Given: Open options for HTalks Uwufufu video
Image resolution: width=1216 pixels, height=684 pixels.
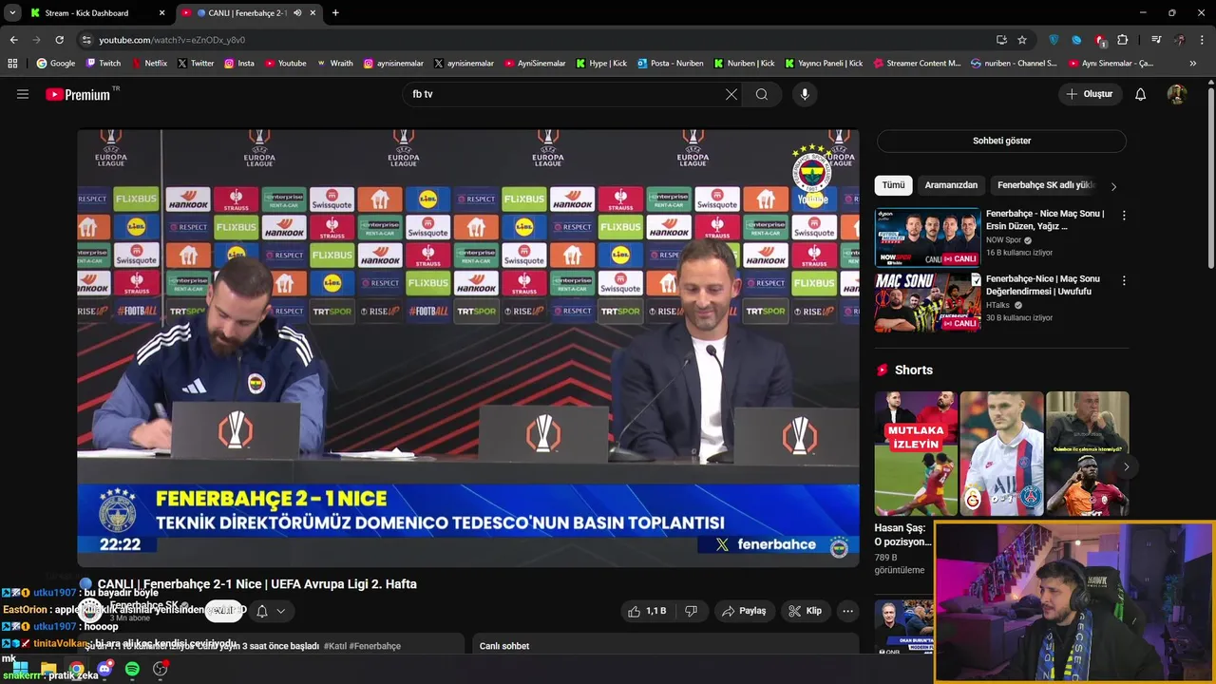Looking at the screenshot, I should (x=1124, y=281).
